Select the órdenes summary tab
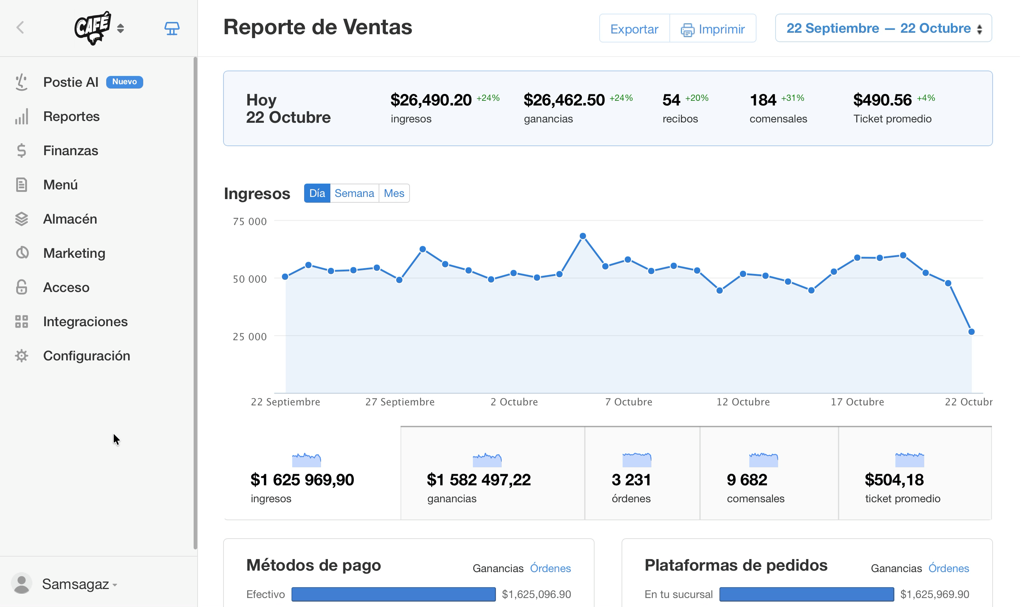 (x=642, y=473)
